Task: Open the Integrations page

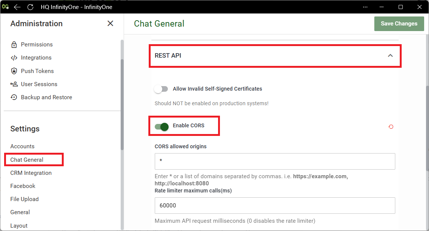Action: coord(36,58)
